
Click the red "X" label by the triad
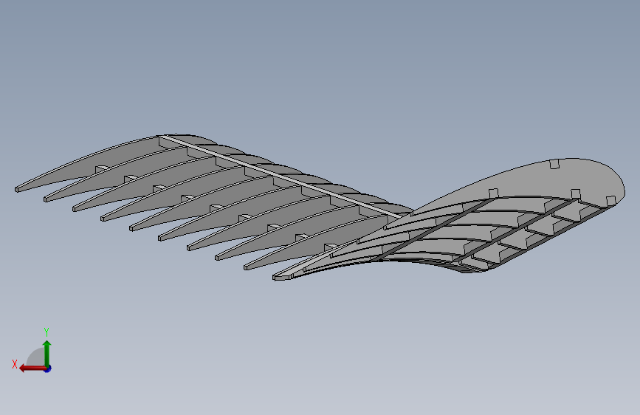(x=15, y=364)
